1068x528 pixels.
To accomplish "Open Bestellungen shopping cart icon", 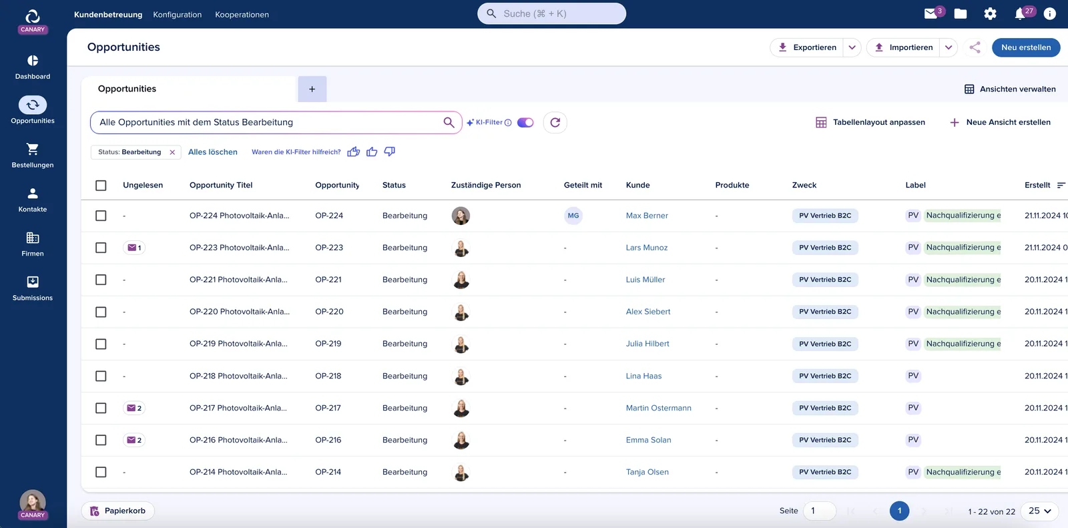I will 33,149.
